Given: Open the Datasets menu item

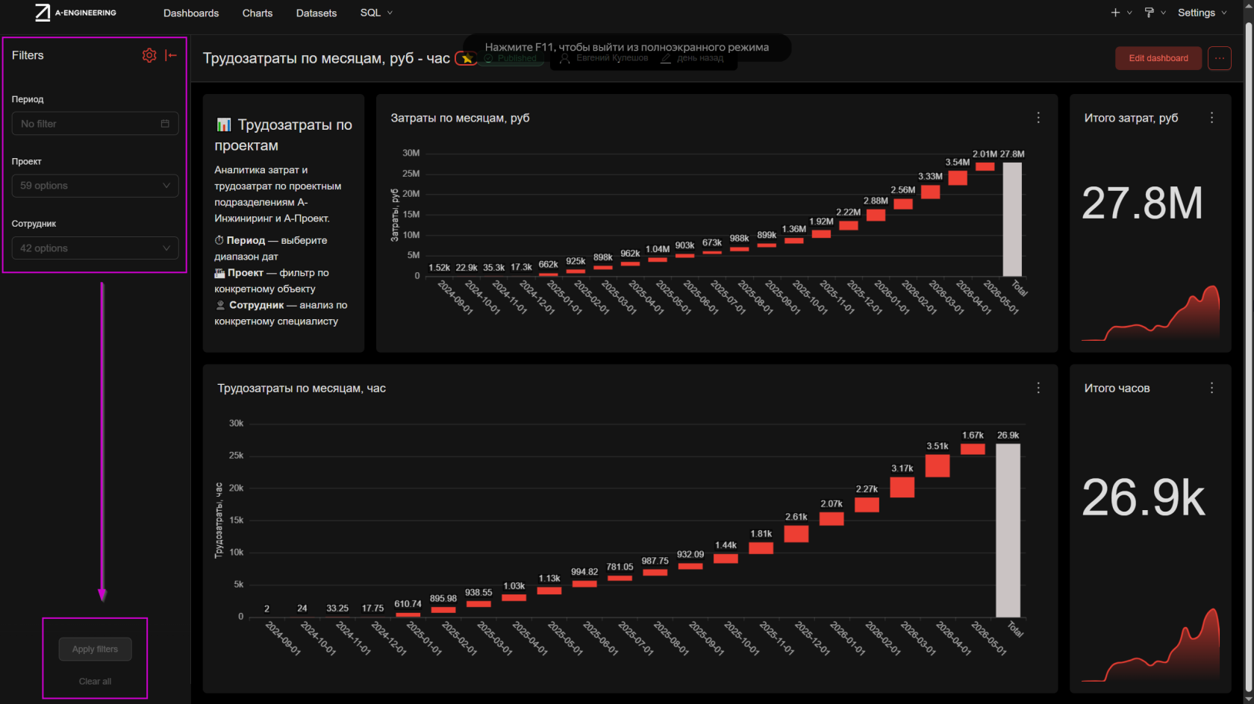Looking at the screenshot, I should tap(316, 13).
